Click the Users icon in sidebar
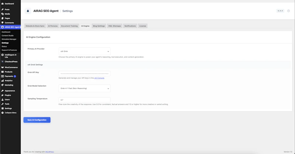The height and width of the screenshot is (154, 295). point(3,100)
